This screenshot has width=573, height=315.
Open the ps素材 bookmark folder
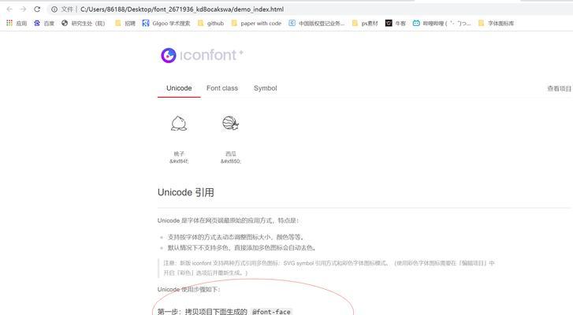tap(365, 24)
